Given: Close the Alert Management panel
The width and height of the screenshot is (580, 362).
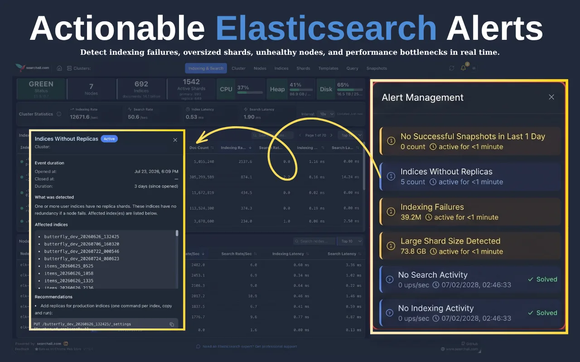Looking at the screenshot, I should pos(551,97).
